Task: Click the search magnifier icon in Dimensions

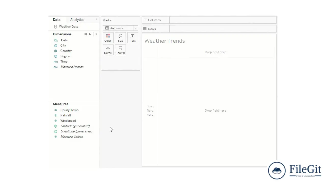Action: pyautogui.click(x=90, y=34)
